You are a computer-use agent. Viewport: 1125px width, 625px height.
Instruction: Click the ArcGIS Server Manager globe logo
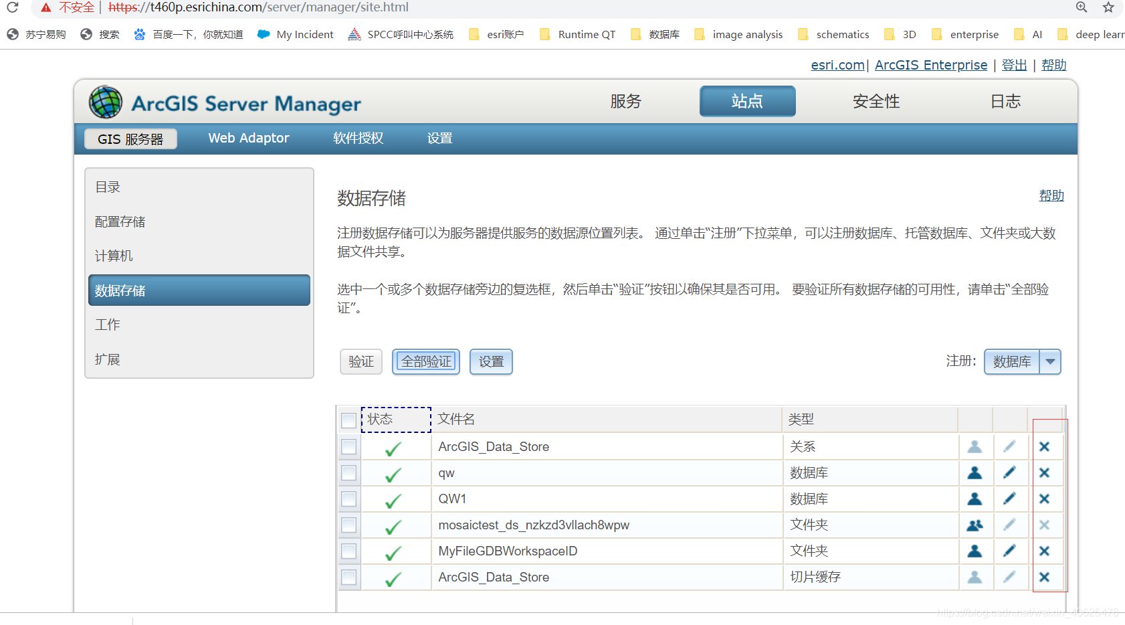point(105,101)
